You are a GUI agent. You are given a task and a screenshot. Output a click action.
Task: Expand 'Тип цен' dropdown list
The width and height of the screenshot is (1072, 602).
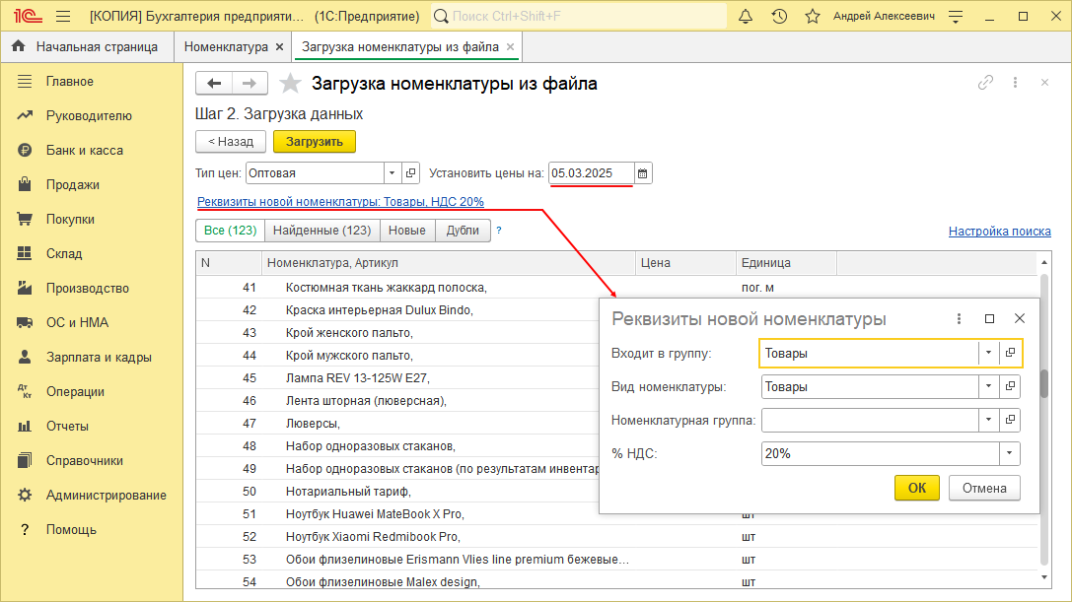point(393,173)
